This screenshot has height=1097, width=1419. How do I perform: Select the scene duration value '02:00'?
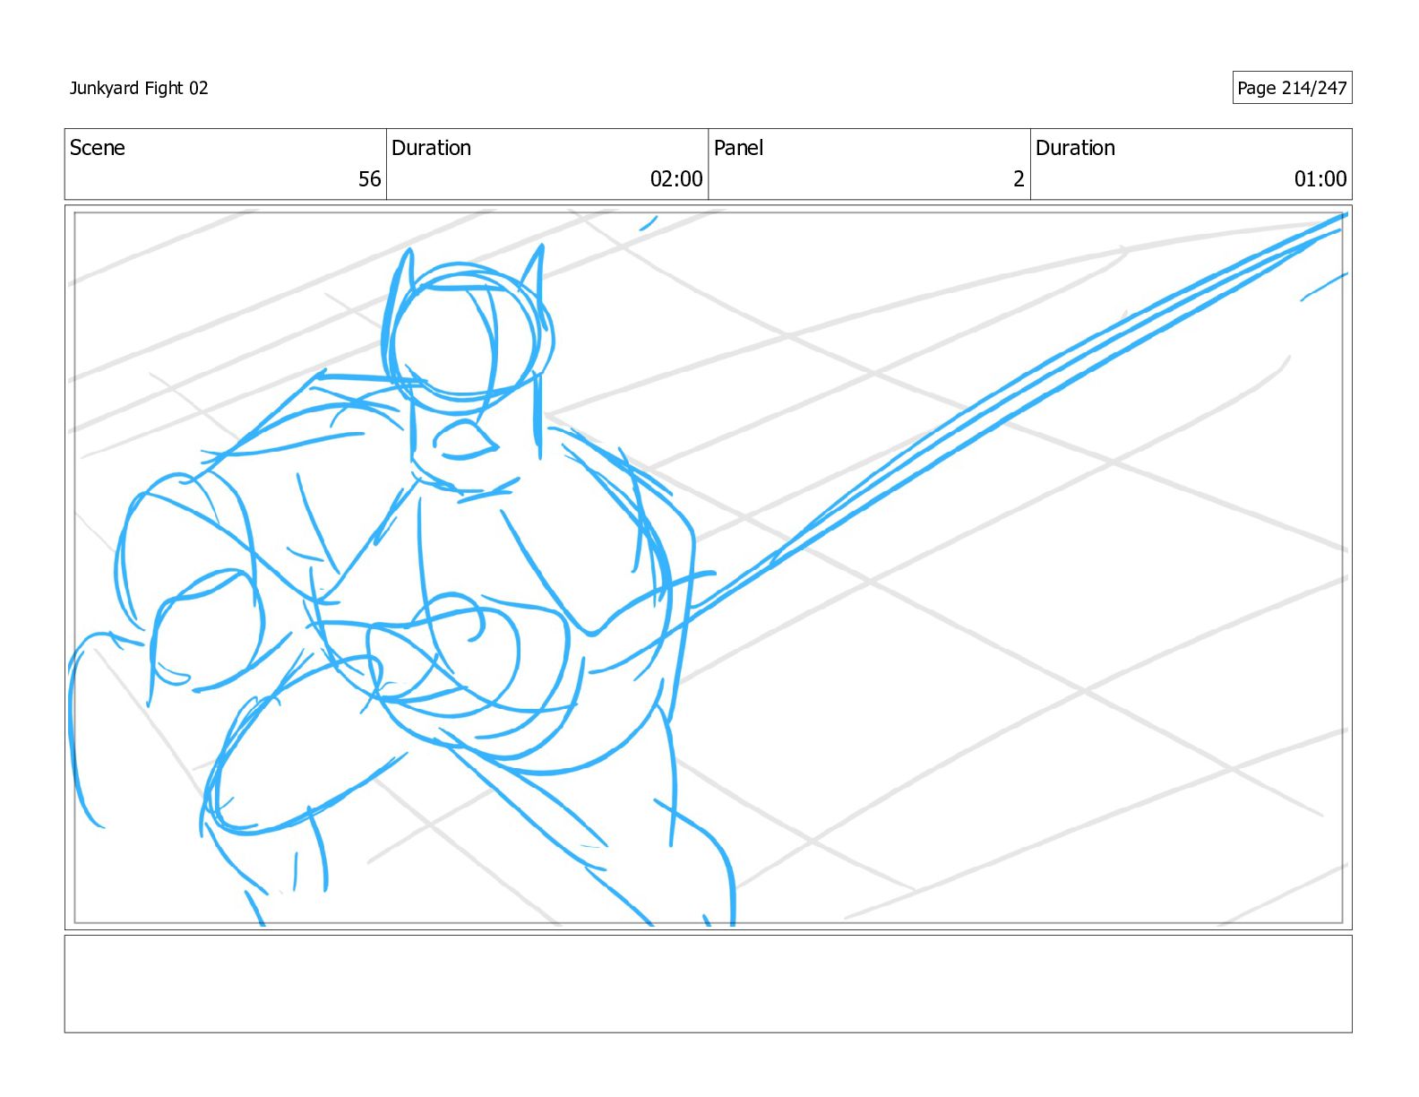click(x=676, y=179)
